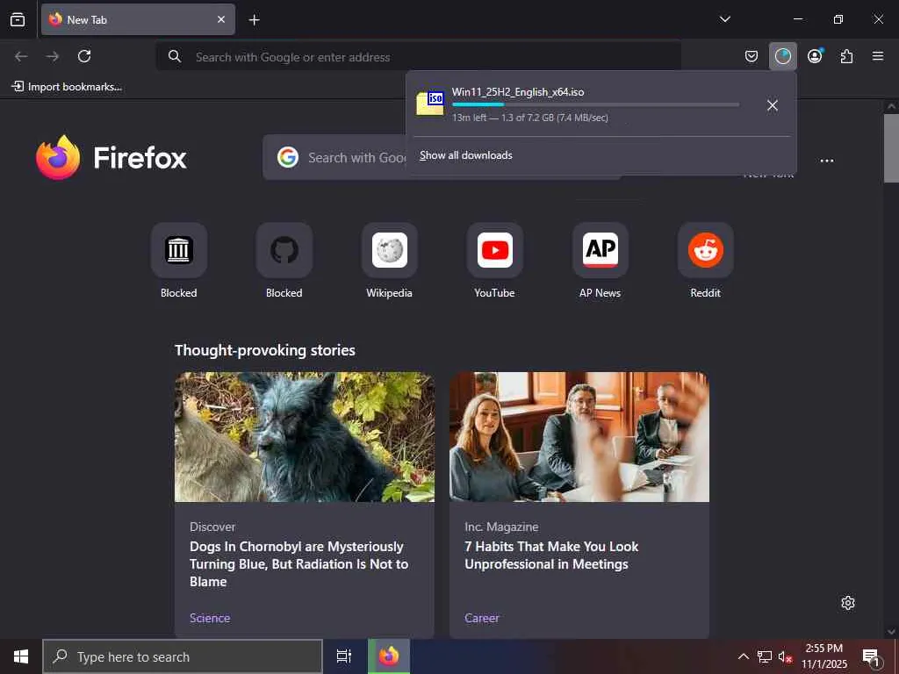Open the blue dog story thumbnail
This screenshot has width=899, height=674.
click(305, 437)
